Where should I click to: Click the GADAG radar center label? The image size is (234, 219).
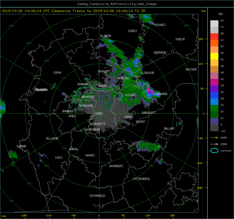(x=99, y=114)
